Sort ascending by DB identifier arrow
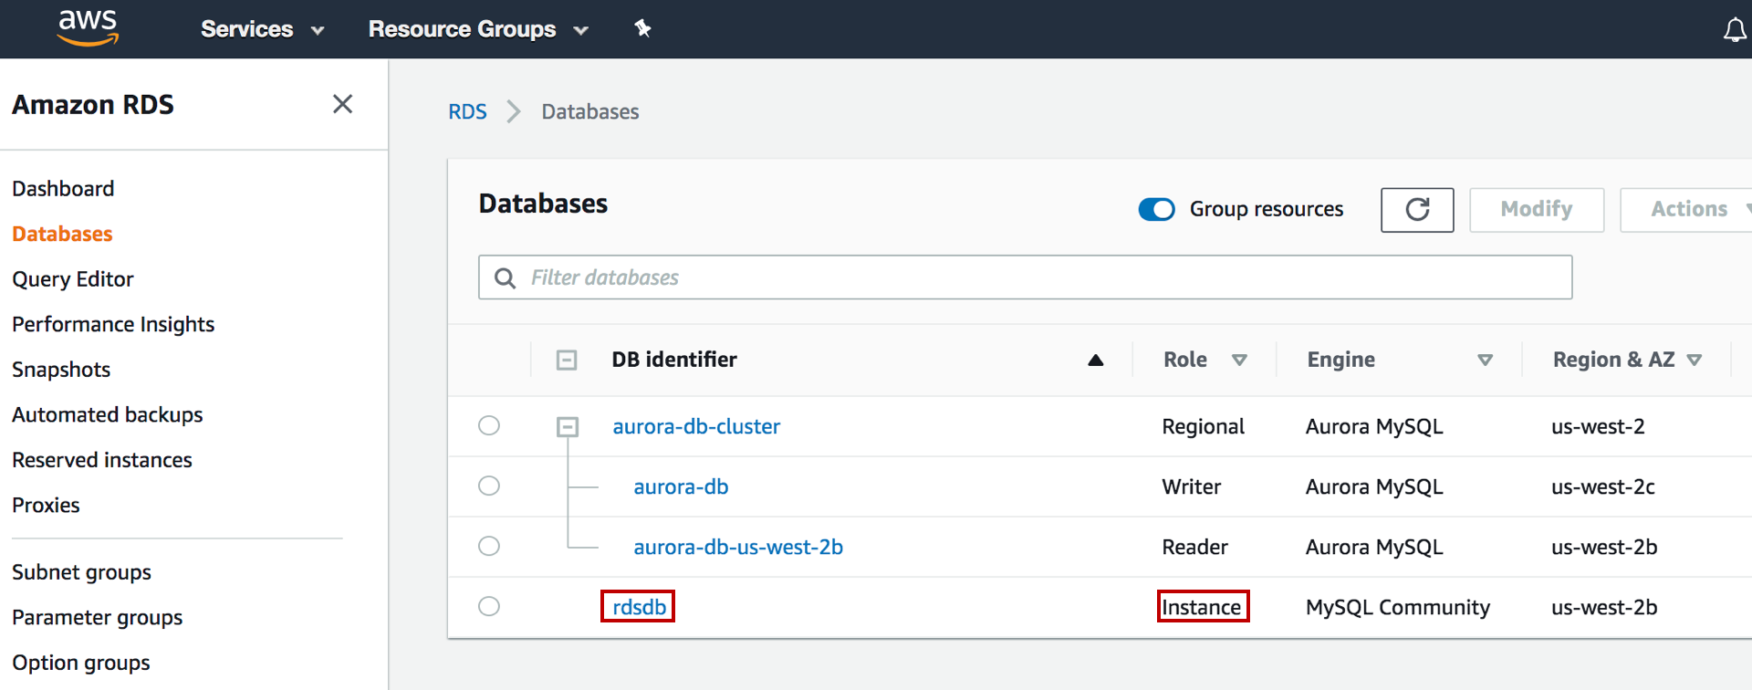This screenshot has width=1752, height=690. point(1096,360)
